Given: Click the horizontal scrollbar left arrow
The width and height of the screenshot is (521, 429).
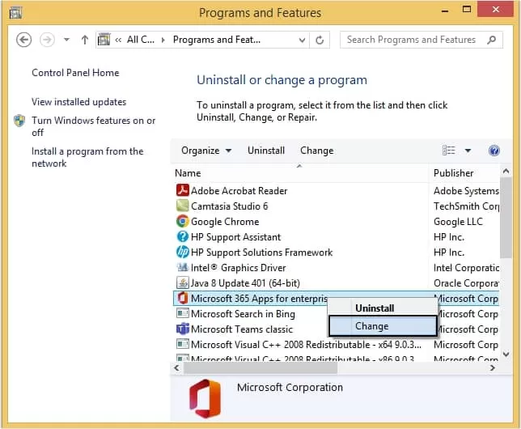Looking at the screenshot, I should 176,367.
